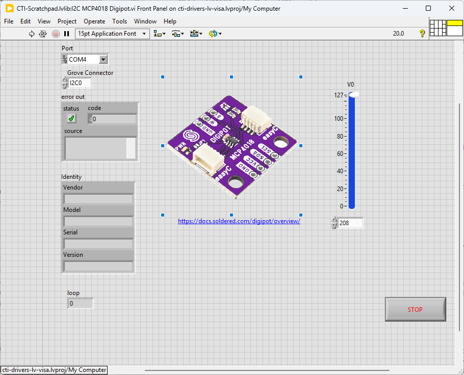Click the V0 slider thumb at 127
This screenshot has width=464, height=375.
pyautogui.click(x=354, y=95)
